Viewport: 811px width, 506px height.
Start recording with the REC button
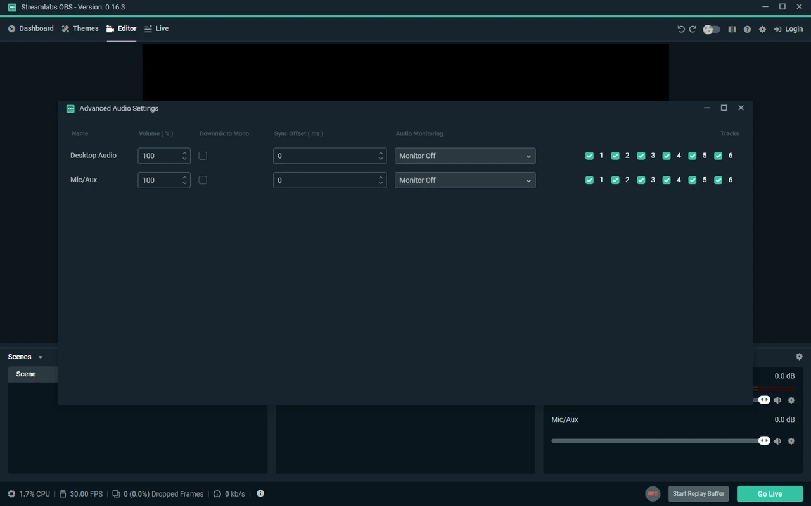click(x=653, y=494)
